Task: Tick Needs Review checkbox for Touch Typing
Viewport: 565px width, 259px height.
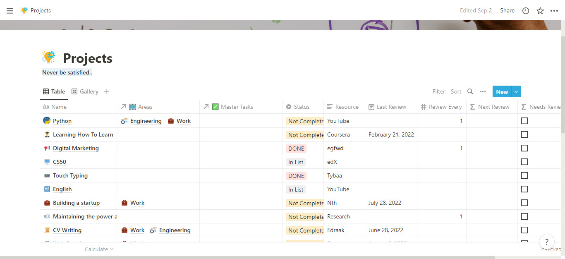Action: tap(524, 175)
